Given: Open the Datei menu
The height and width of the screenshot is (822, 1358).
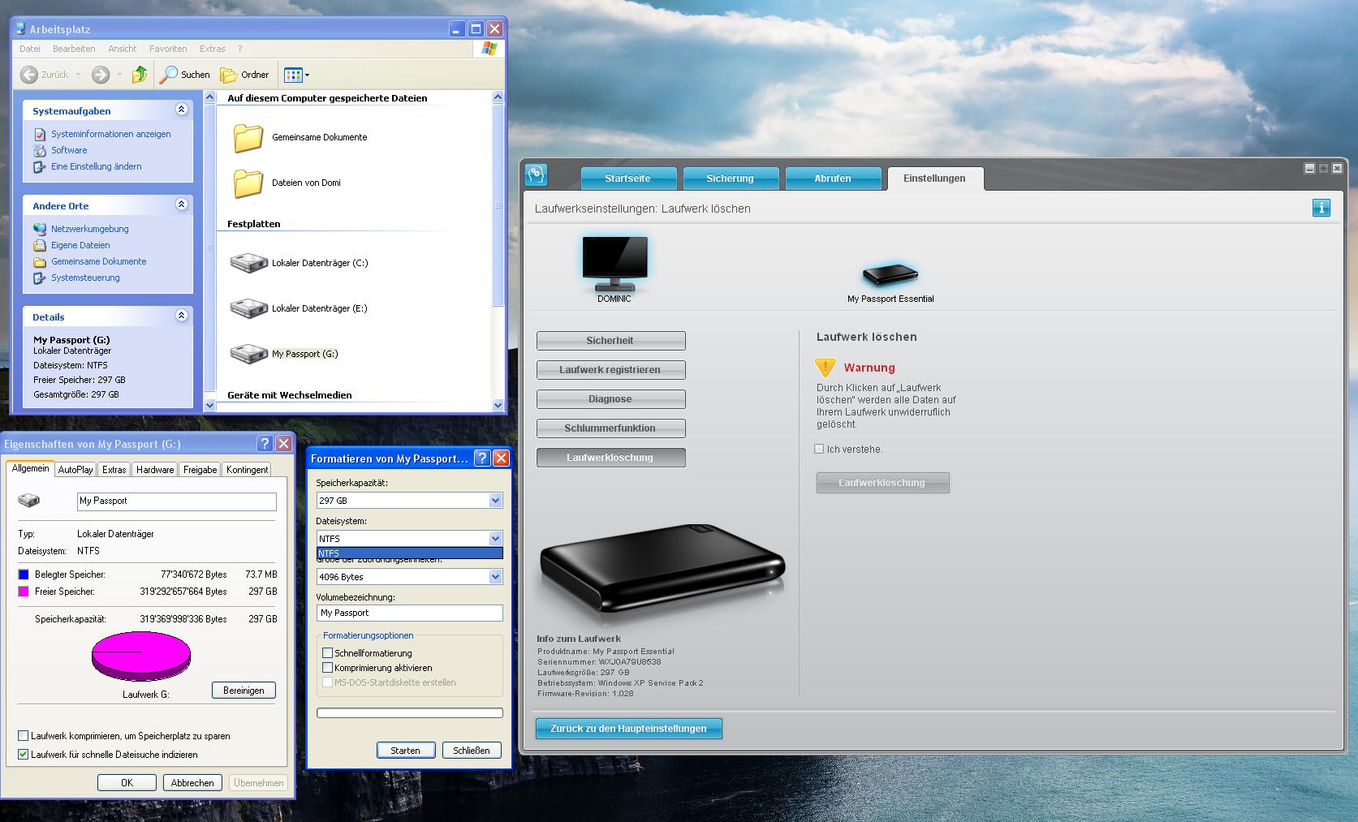Looking at the screenshot, I should [x=30, y=49].
